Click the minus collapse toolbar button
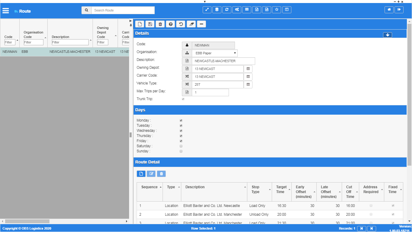The height and width of the screenshot is (232, 412). pos(201,24)
